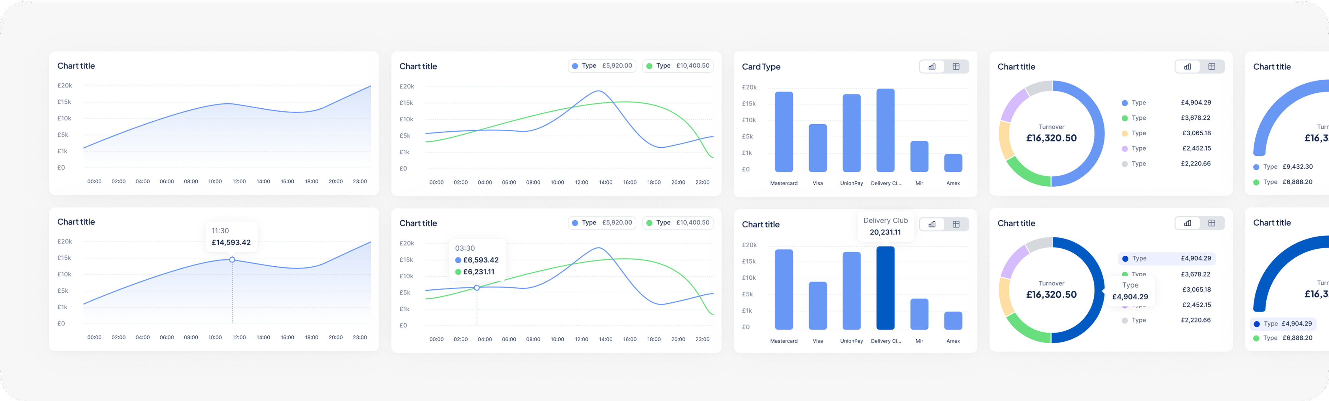Toggle green Type £10,400.50 legend chip in lower line chart

click(677, 223)
